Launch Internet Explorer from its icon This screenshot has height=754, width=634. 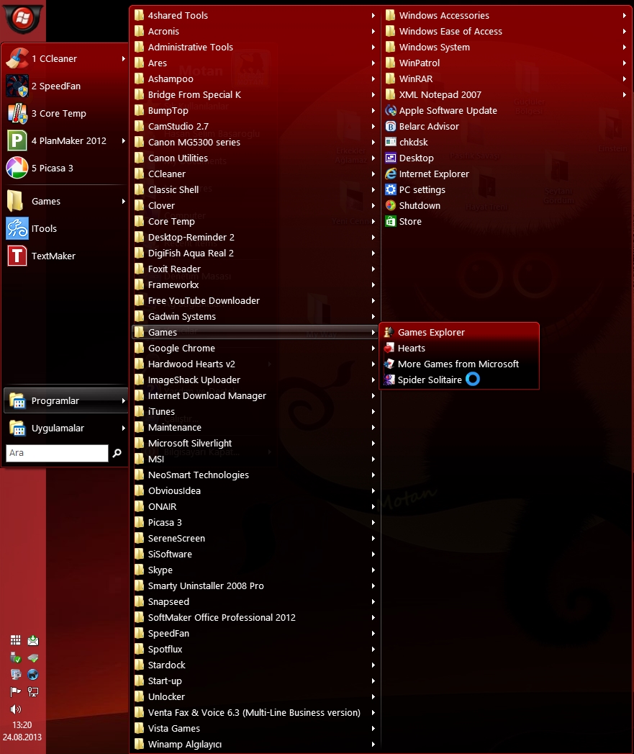pos(391,174)
